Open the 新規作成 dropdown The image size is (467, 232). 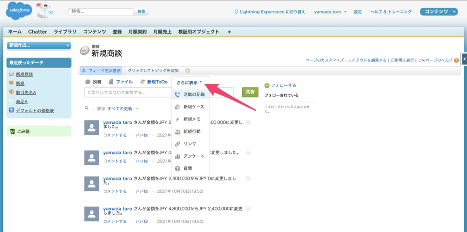point(39,45)
